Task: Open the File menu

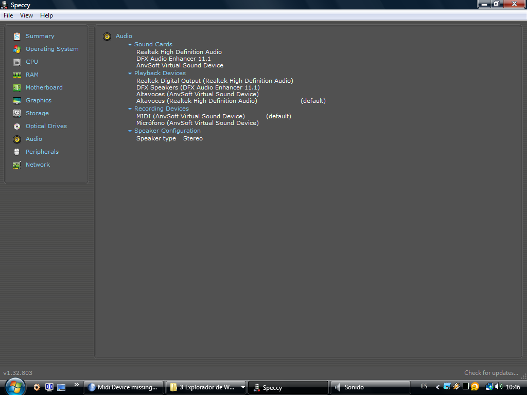Action: pos(8,15)
